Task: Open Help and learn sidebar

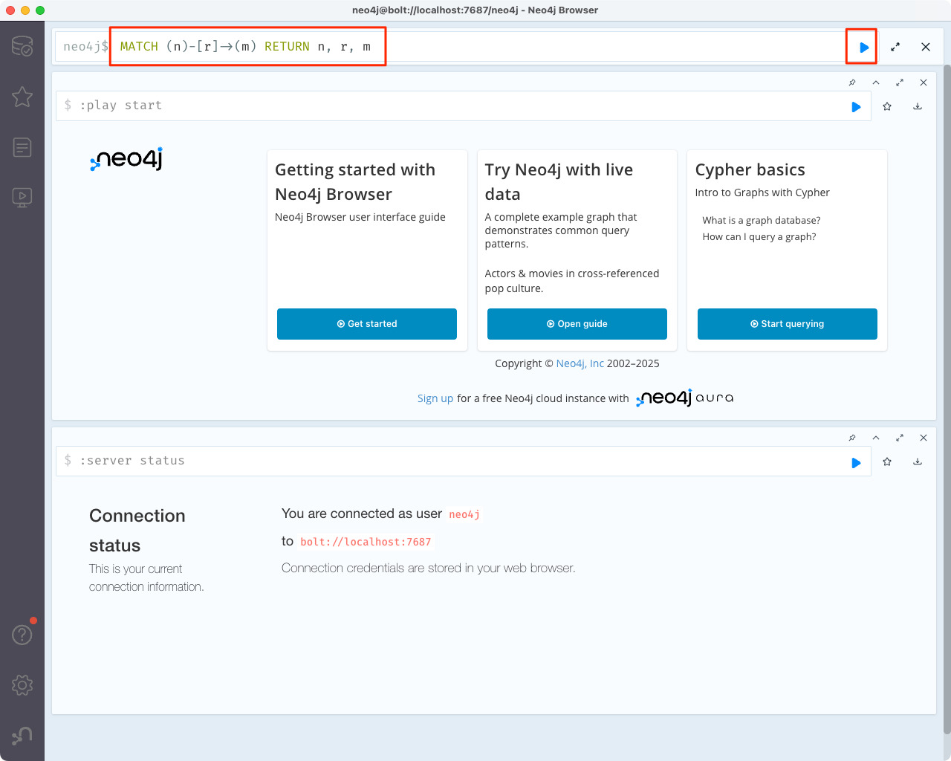Action: click(22, 635)
